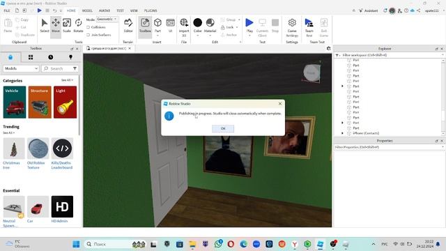Open the Structure category card
Viewport: 446px width, 251px height.
40,102
